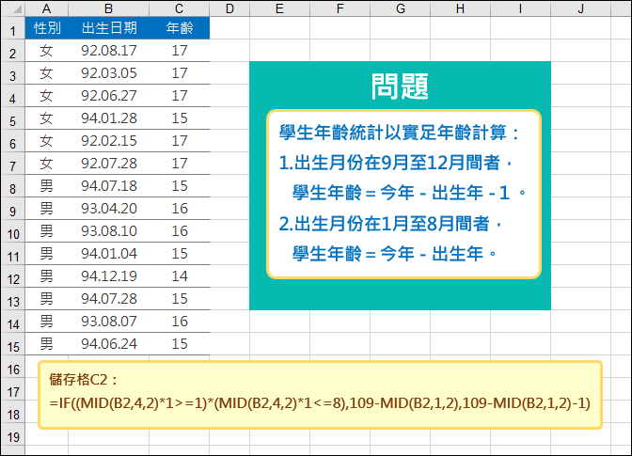Select birth date cell 94.07.28
The height and width of the screenshot is (456, 632).
pyautogui.click(x=108, y=298)
